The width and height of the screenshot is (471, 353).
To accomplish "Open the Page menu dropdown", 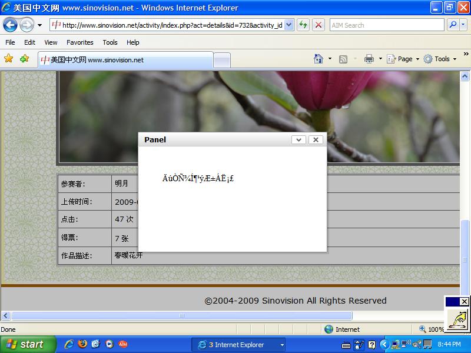I will [x=404, y=59].
